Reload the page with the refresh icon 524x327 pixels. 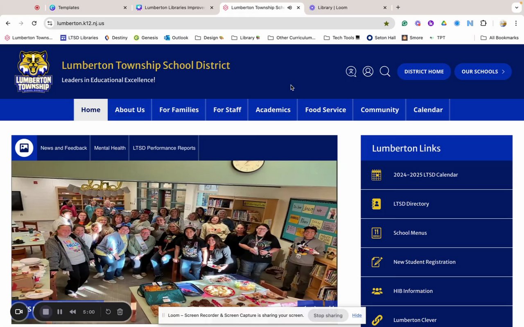34,23
